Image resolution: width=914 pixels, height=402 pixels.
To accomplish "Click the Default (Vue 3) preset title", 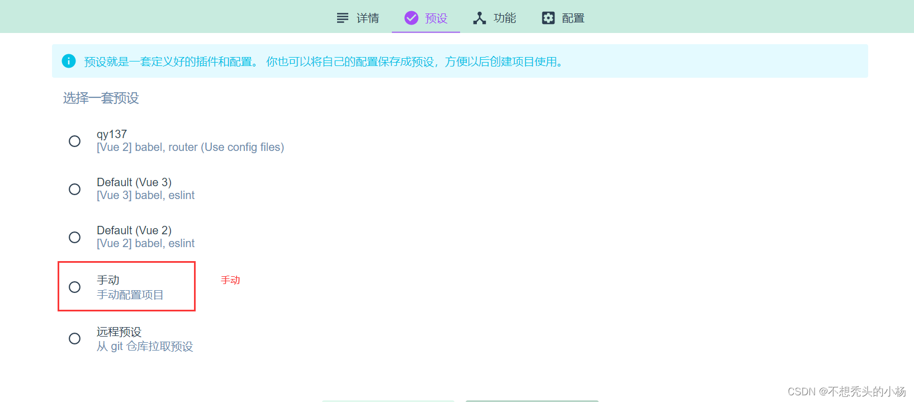I will click(x=134, y=182).
